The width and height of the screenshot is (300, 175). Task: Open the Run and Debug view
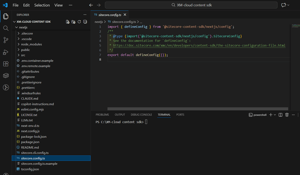click(6, 52)
